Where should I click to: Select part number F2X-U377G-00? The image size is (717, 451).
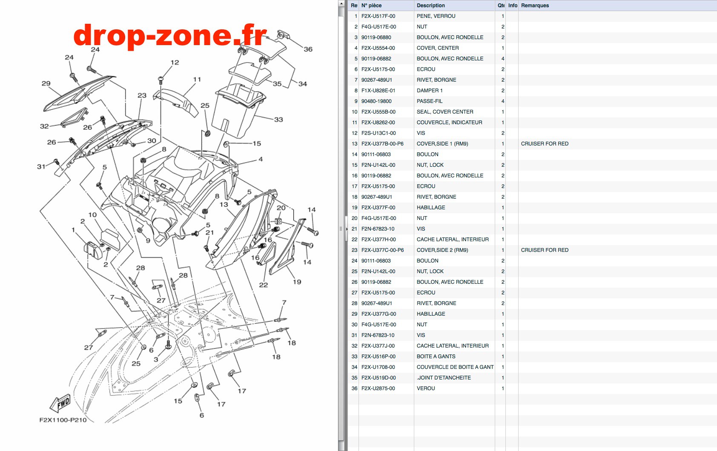click(x=379, y=314)
